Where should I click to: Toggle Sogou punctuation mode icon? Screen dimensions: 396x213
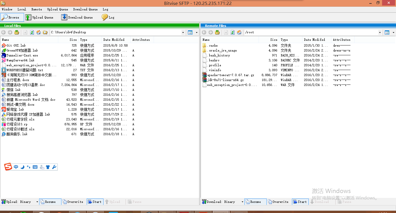(x=28, y=167)
